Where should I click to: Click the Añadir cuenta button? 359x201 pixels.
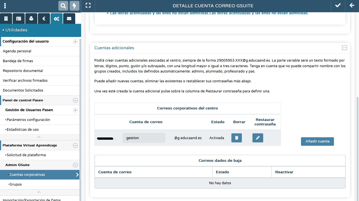coord(317,141)
